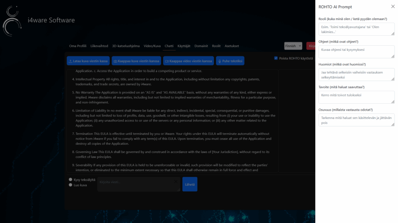This screenshot has width=398, height=223.
Task: Open the Domainit tab
Action: pyautogui.click(x=201, y=46)
